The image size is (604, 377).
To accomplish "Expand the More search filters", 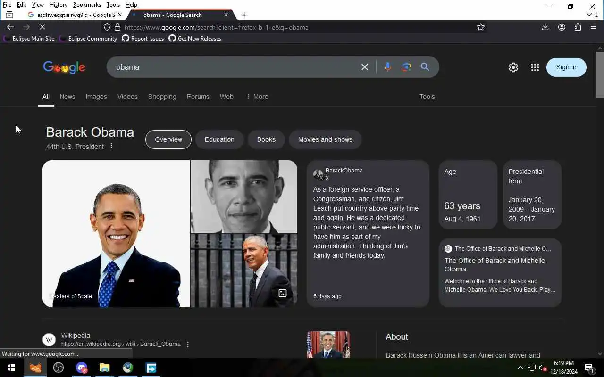I will [x=257, y=97].
